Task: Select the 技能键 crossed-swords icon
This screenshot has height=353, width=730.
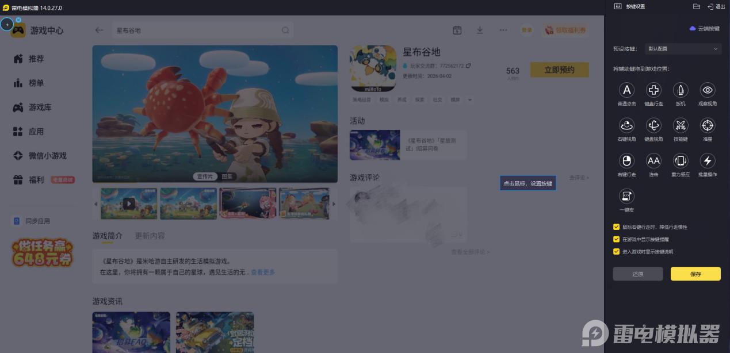Action: [x=681, y=125]
